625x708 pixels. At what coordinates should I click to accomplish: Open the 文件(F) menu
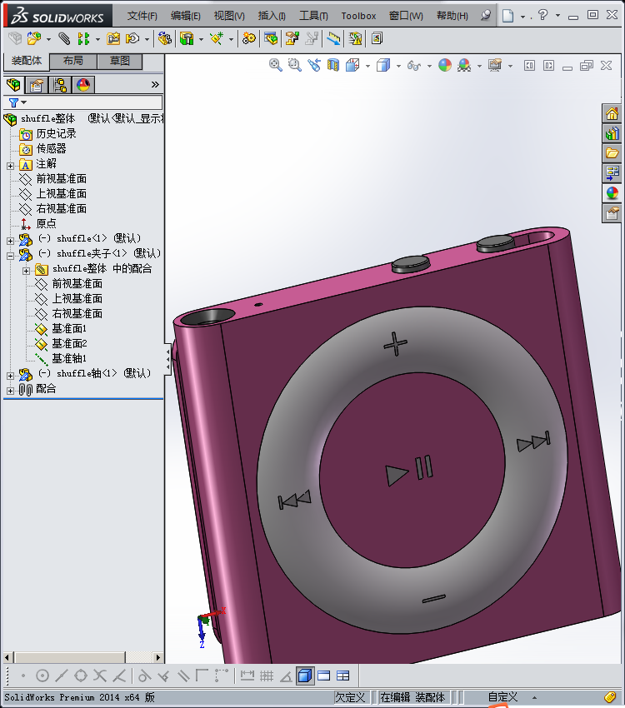(142, 16)
